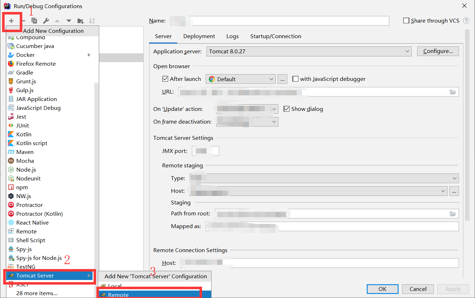Click the sort configurations alphabetically icon
This screenshot has width=475, height=298.
tap(92, 21)
